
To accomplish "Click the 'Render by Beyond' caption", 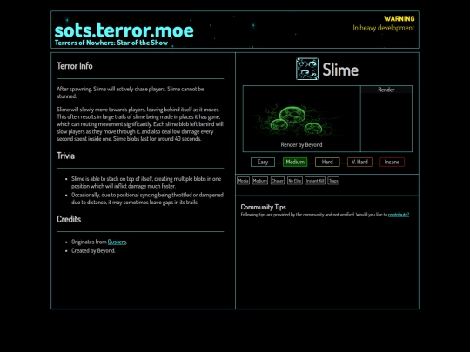I will 301,144.
